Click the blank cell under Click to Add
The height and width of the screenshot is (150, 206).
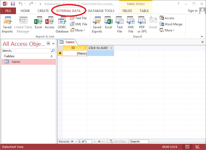101,53
